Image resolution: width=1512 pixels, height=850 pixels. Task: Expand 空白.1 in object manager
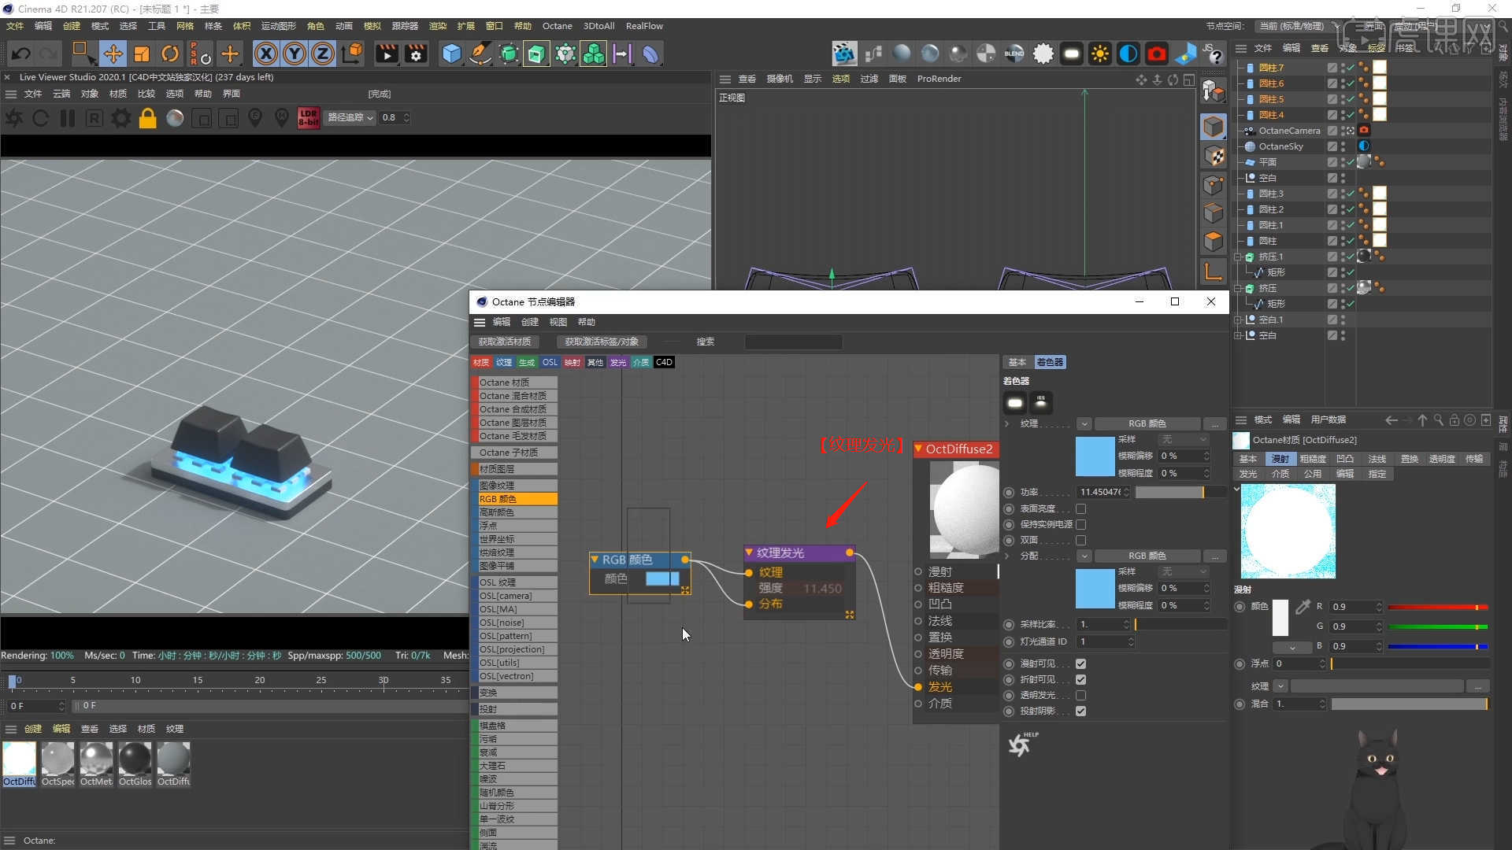tap(1238, 320)
